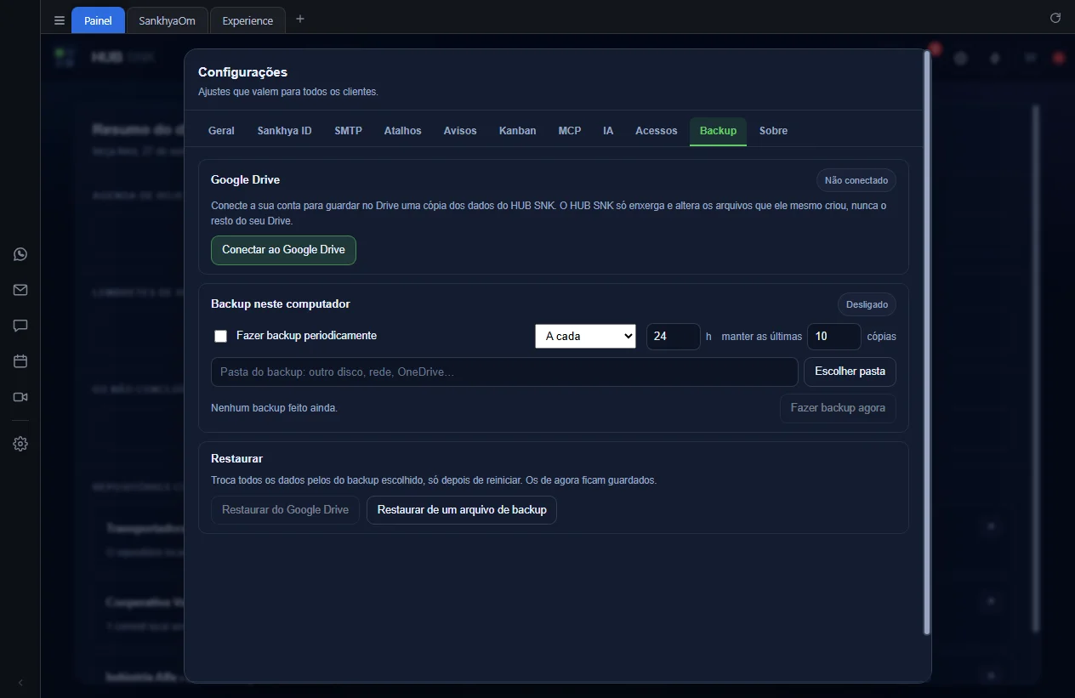Viewport: 1075px width, 698px height.
Task: Select the Painel window tab
Action: (x=98, y=20)
